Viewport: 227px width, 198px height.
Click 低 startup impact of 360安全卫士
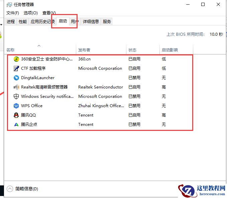coord(164,59)
